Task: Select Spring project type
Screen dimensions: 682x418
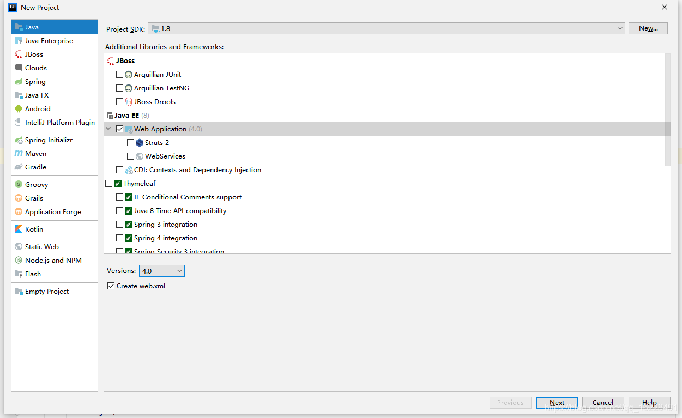Action: 54,81
